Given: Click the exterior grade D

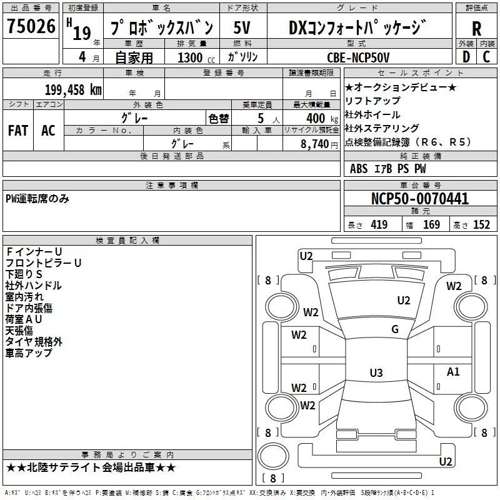Looking at the screenshot, I should click(466, 57).
